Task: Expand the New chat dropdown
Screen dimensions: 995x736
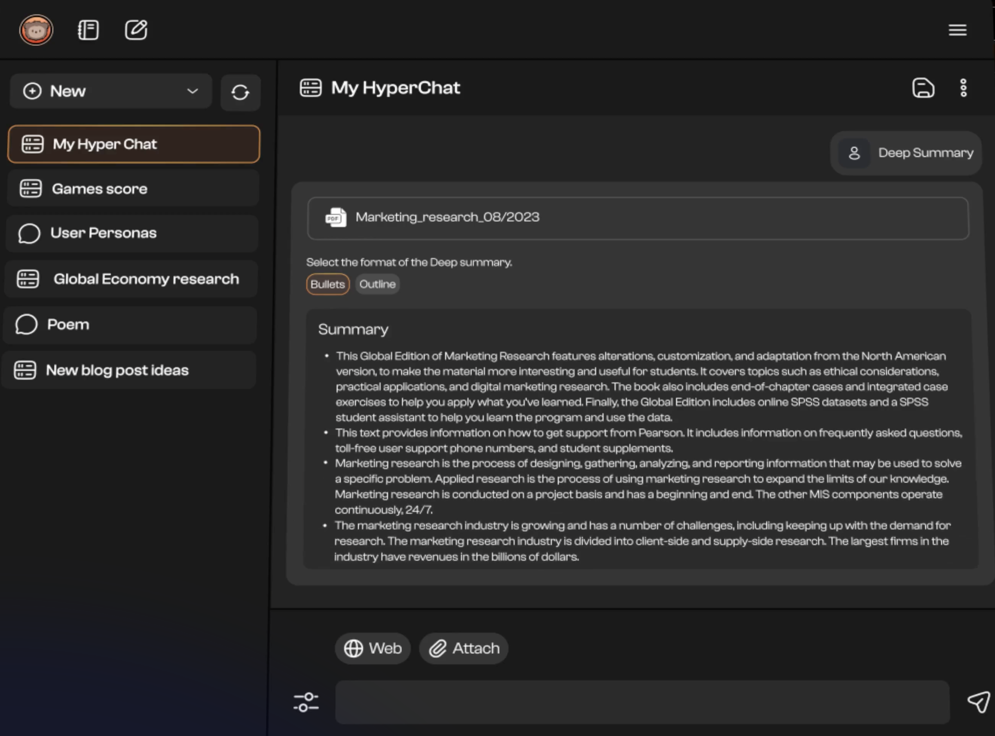Action: point(192,91)
